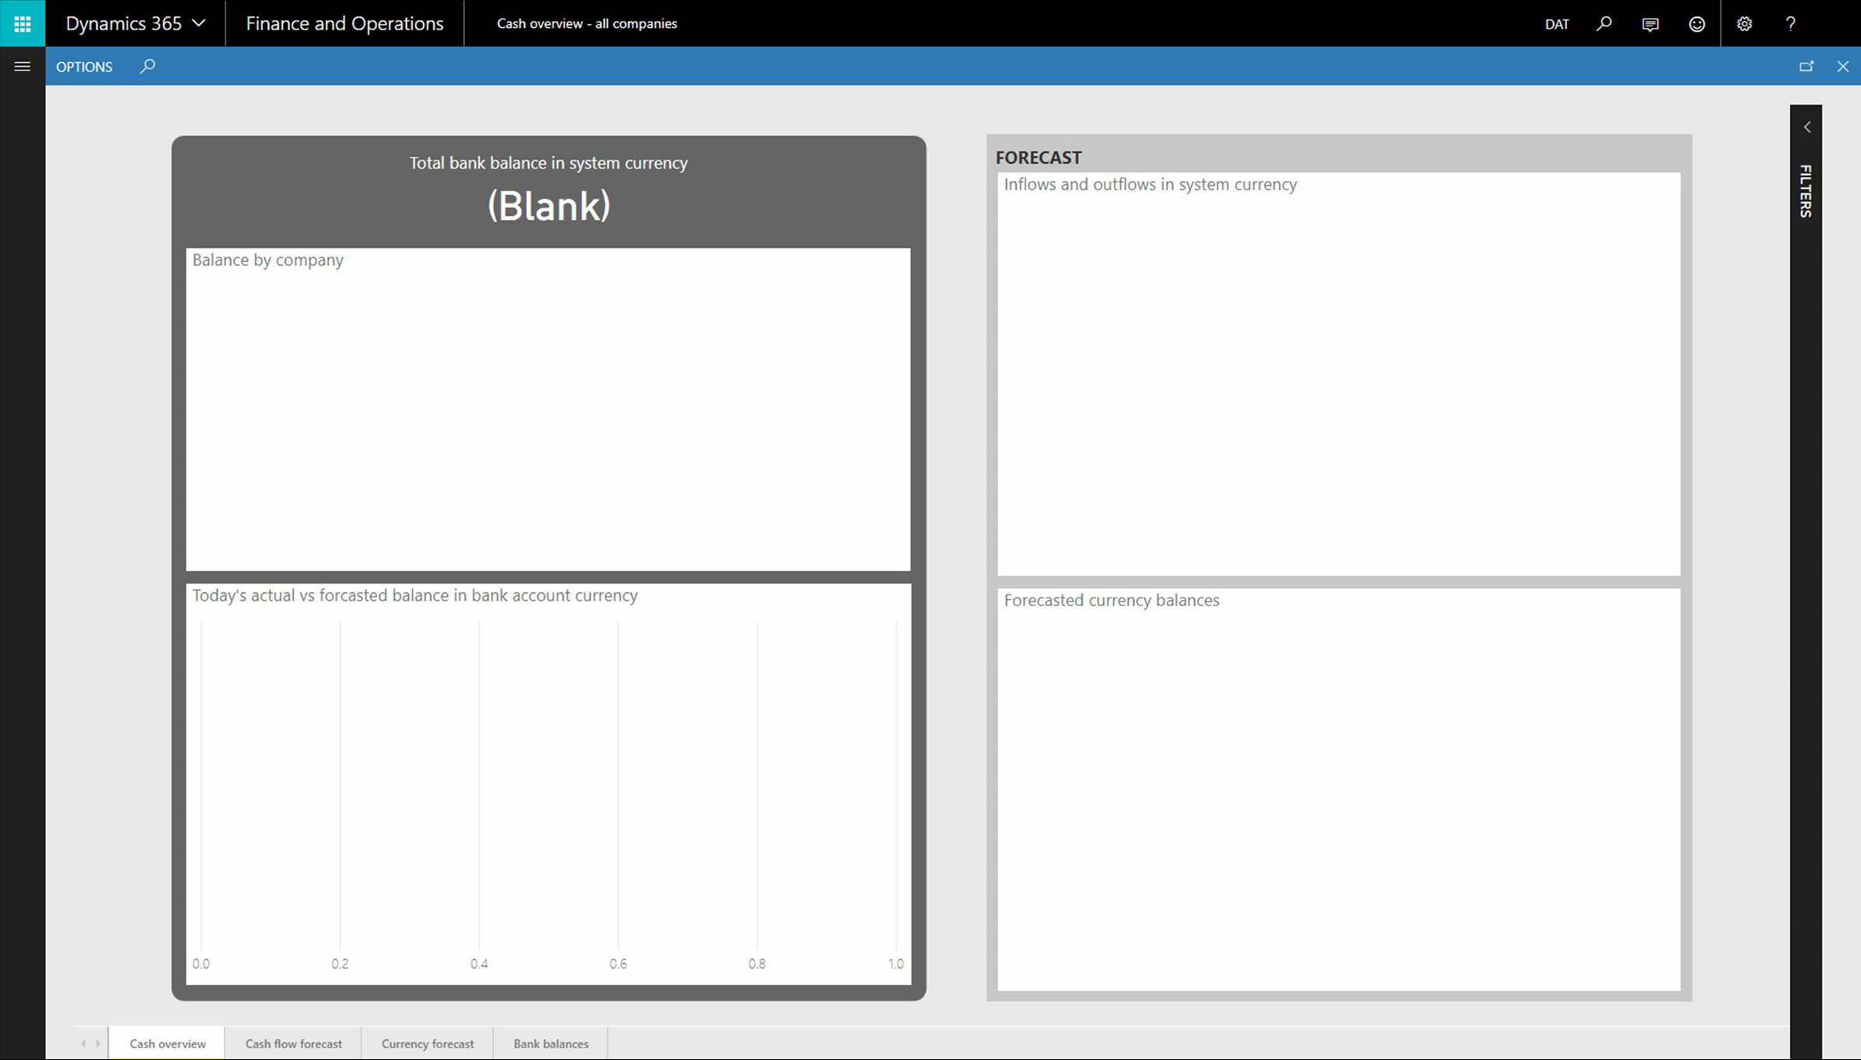1861x1060 pixels.
Task: Click the Help question mark icon
Action: click(1790, 23)
